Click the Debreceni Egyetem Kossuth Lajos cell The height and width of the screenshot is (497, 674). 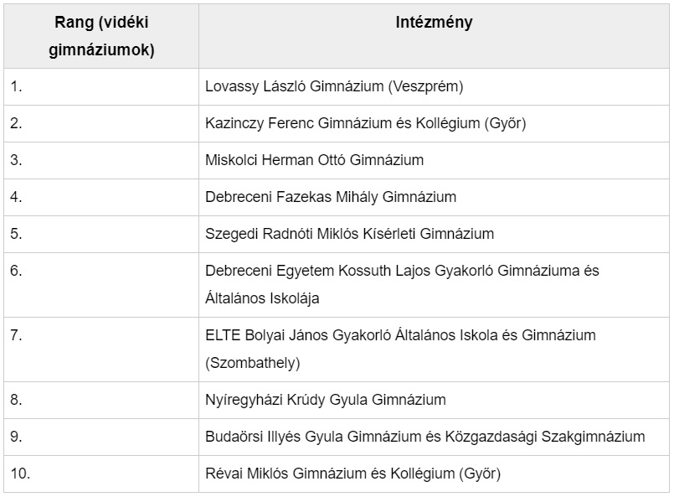pos(402,283)
